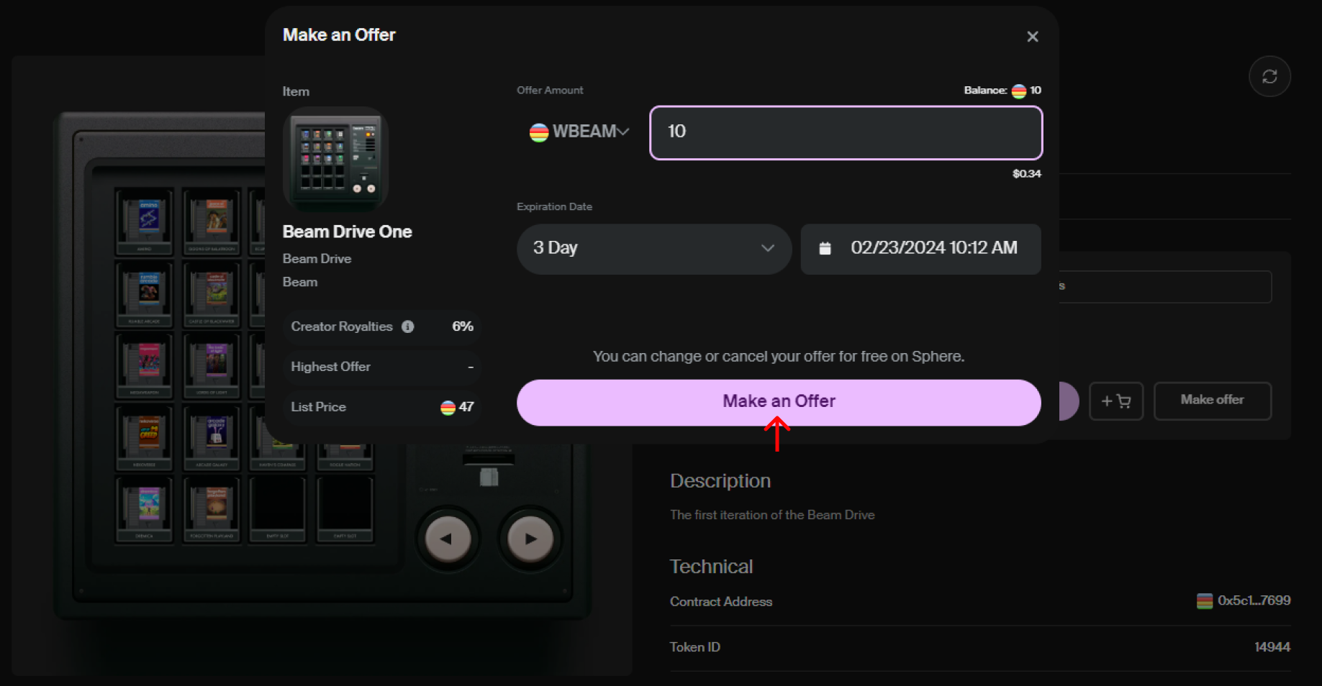The height and width of the screenshot is (686, 1322).
Task: Click the 6% Creator Royalties value
Action: coord(462,326)
